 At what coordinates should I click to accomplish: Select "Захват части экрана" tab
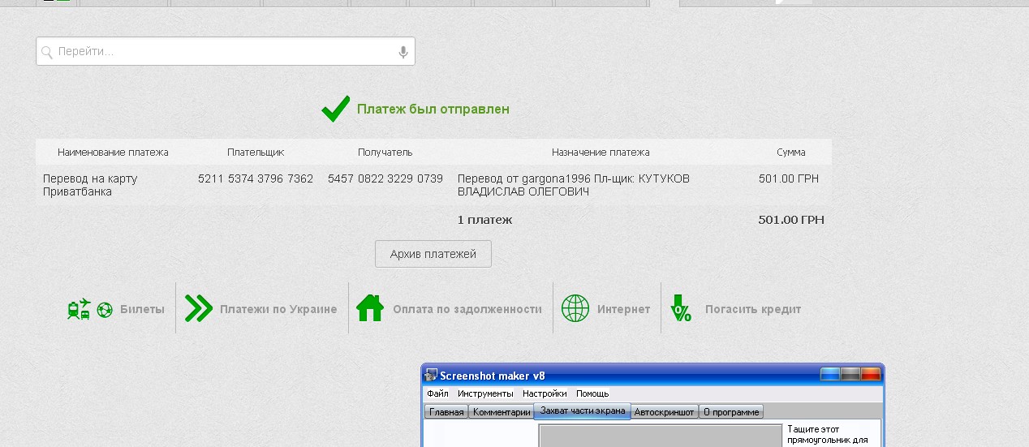tap(583, 410)
